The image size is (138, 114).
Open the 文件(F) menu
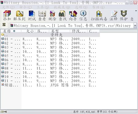[x=8, y=7]
